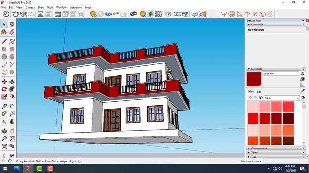This screenshot has height=173, width=309.
Task: Select the Push/Pull tool
Action: [x=12, y=82]
